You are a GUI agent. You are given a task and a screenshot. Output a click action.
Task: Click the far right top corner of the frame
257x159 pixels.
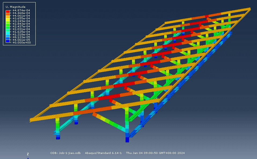(x=249, y=9)
